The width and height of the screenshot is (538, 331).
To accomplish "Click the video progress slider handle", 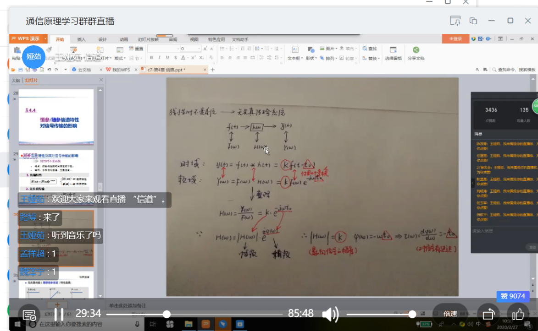I will (x=167, y=314).
